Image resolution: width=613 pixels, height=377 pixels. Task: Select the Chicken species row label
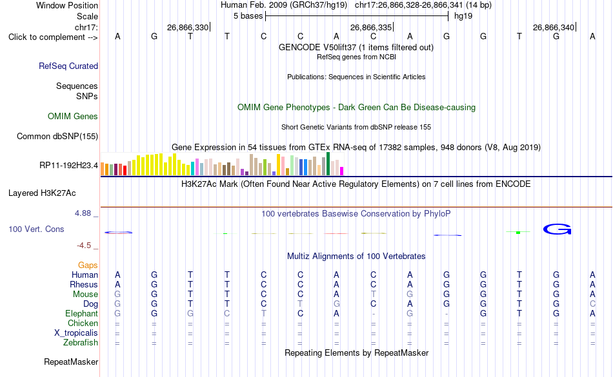tap(83, 323)
